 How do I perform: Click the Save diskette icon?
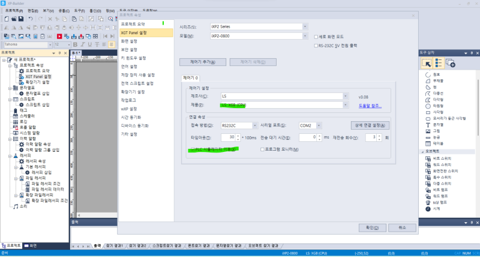pyautogui.click(x=21, y=19)
